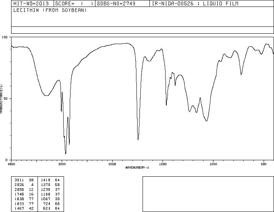Image resolution: width=274 pixels, height=212 pixels.
Task: Select the compound name LECITHIN (FROM SOYBEAN)
Action: (x=50, y=10)
